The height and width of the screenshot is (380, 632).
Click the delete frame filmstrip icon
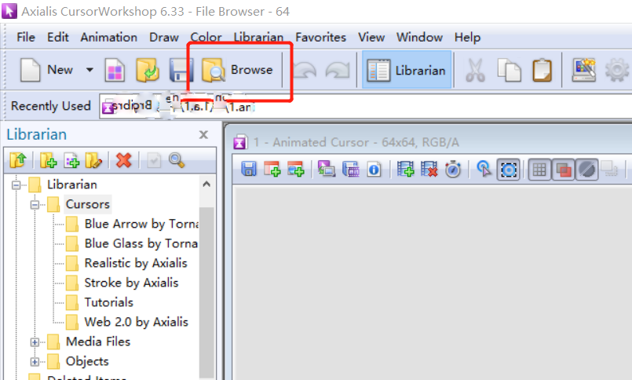point(429,169)
